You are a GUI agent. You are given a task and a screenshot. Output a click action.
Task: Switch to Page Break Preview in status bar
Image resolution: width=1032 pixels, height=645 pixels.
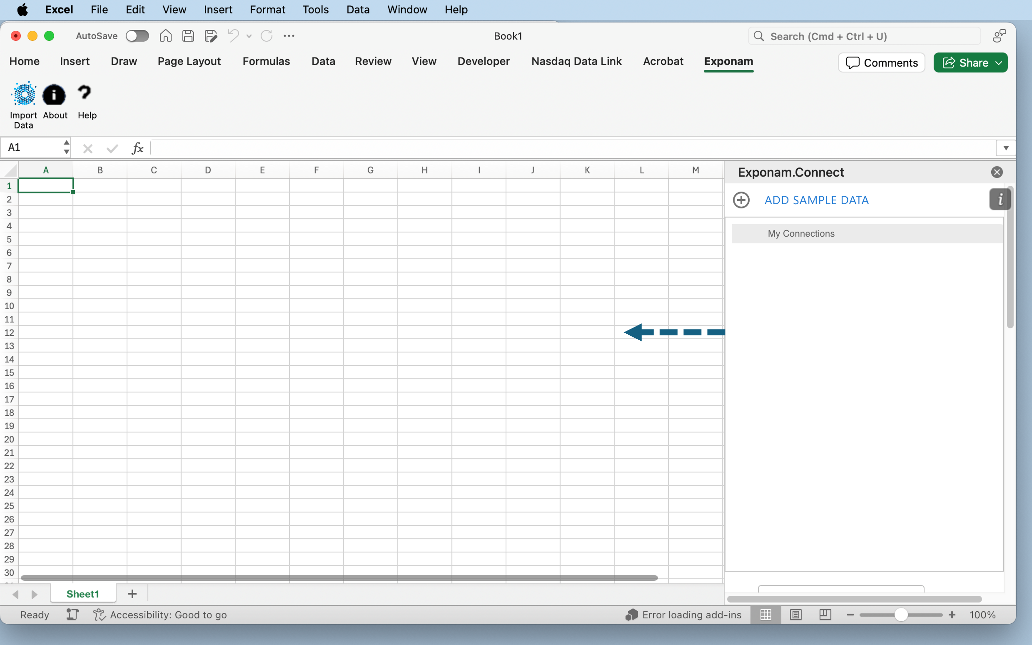click(825, 615)
